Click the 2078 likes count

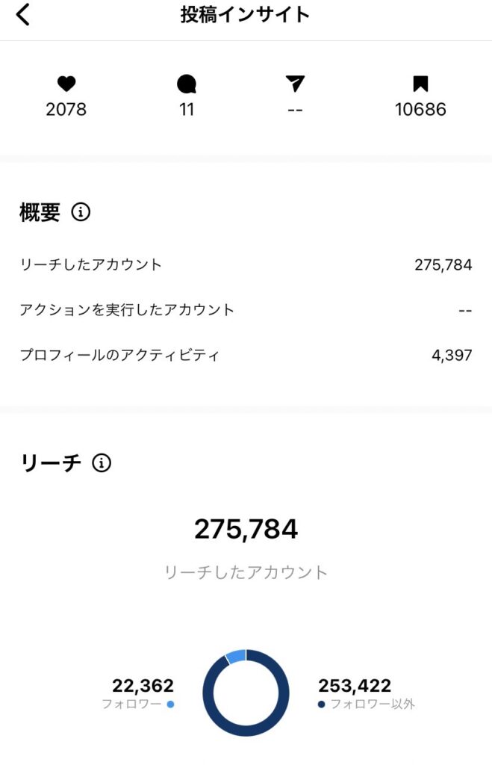66,110
